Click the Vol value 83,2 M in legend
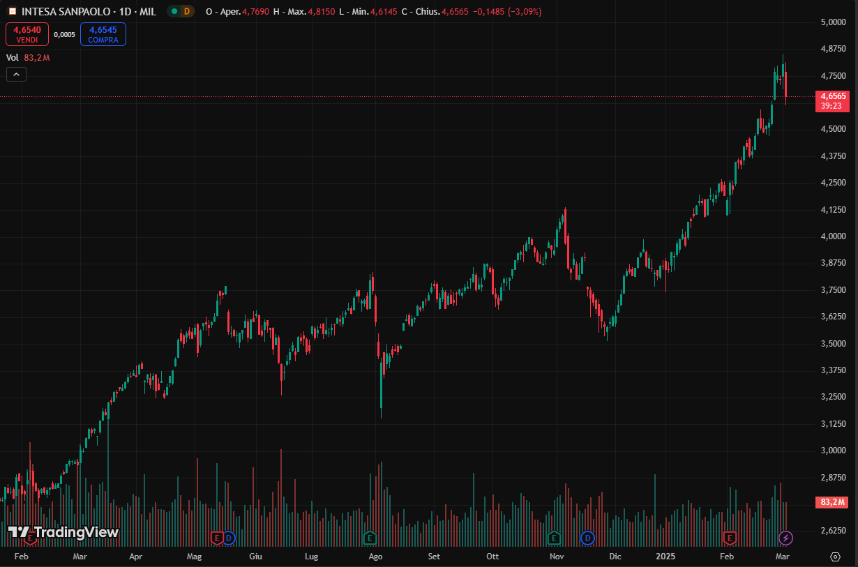Viewport: 858px width, 567px height. pos(37,58)
